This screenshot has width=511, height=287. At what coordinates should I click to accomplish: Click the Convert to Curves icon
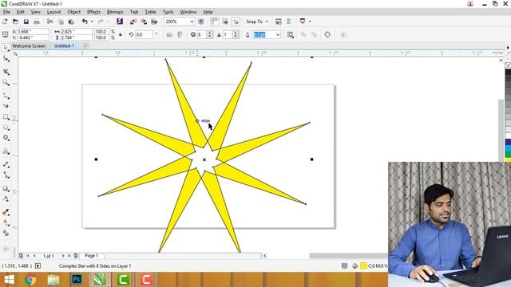click(x=327, y=34)
